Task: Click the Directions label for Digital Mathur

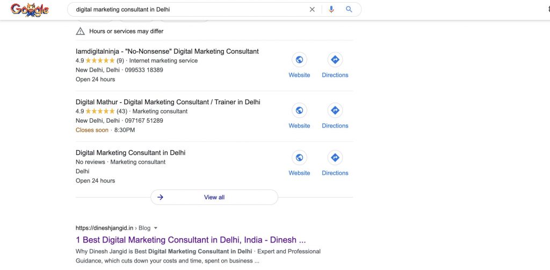Action: 335,126
